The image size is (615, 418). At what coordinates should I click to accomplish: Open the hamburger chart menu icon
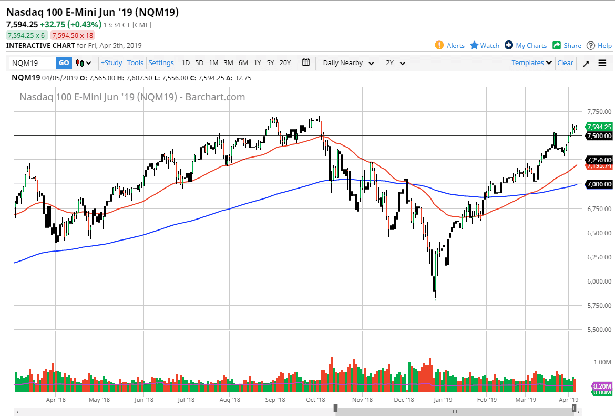(x=602, y=62)
